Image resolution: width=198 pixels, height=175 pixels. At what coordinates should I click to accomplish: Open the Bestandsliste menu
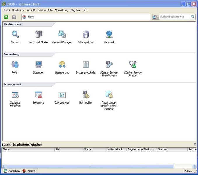click(x=45, y=10)
